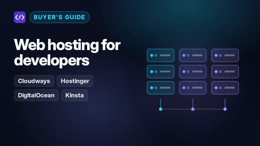Select the DigitalOcean tag

pyautogui.click(x=36, y=95)
